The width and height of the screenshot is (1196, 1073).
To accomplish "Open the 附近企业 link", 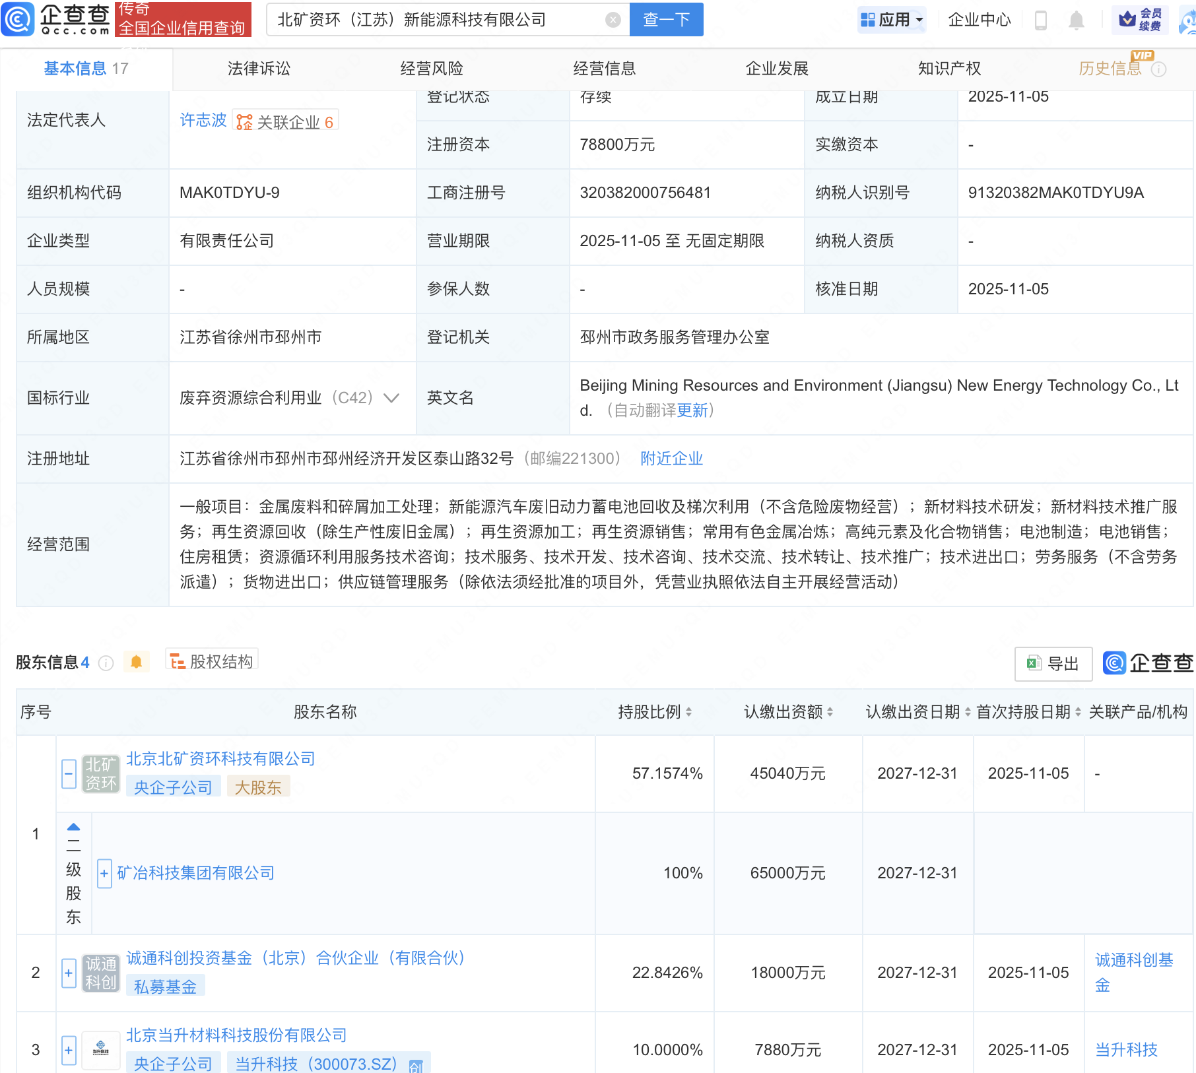I will pos(671,459).
